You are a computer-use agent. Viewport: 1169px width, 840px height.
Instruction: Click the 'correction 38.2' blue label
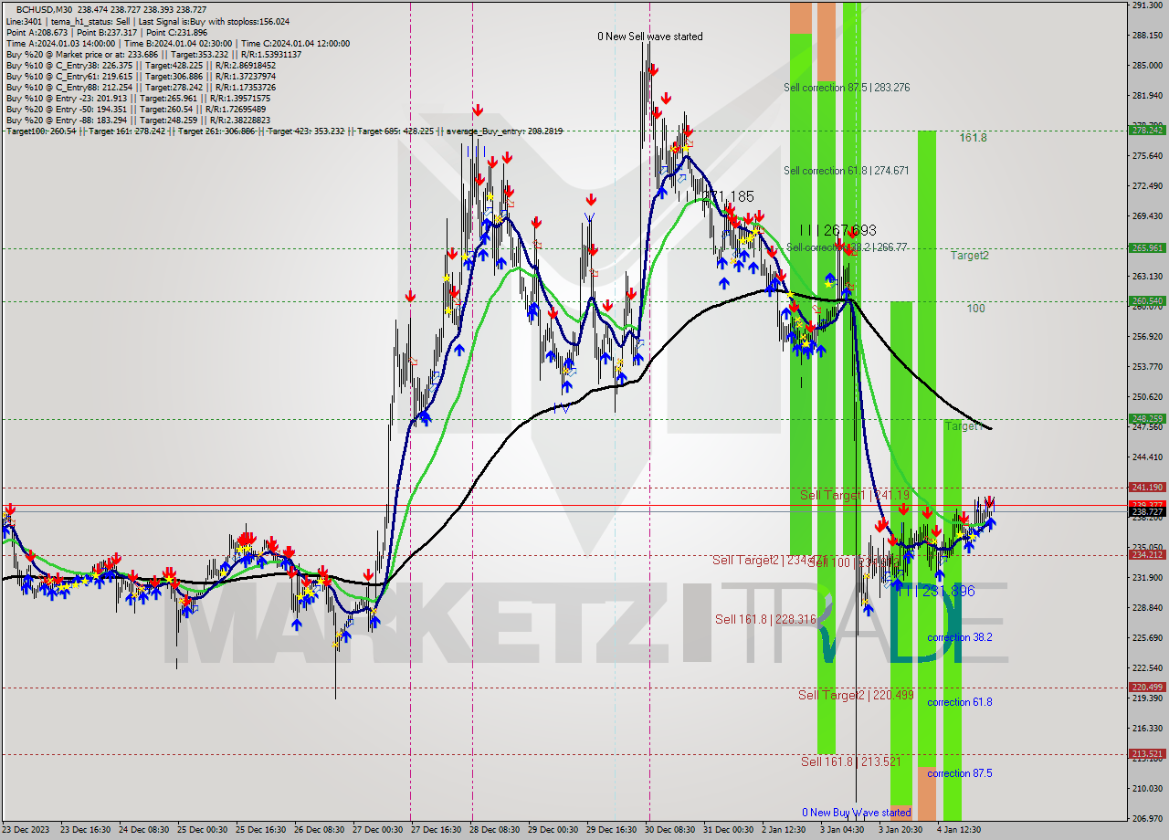click(960, 637)
